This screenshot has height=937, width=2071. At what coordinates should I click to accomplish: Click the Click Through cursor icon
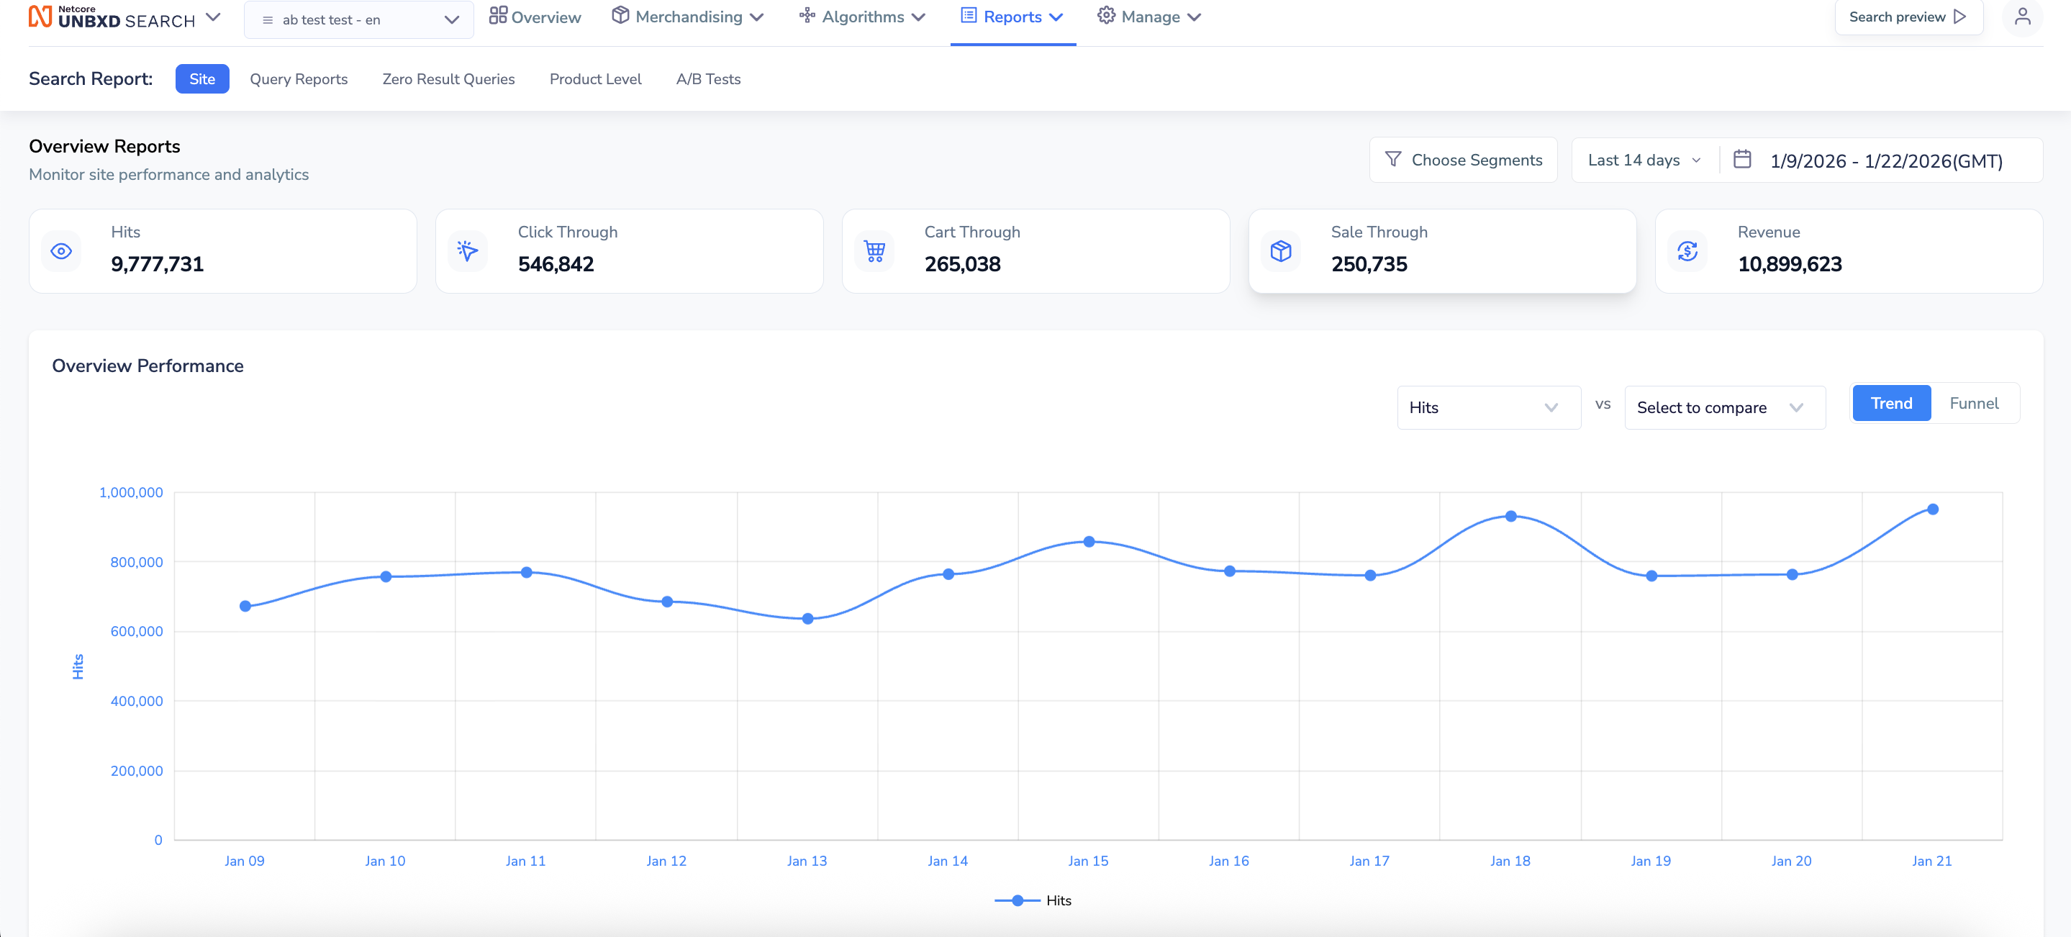click(467, 251)
